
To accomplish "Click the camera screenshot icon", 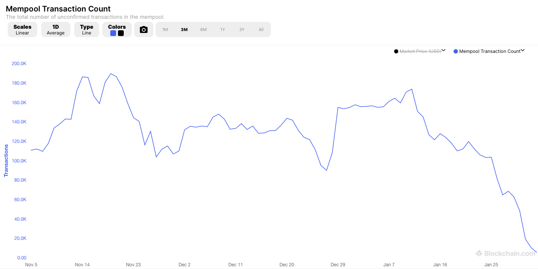I will coord(144,30).
